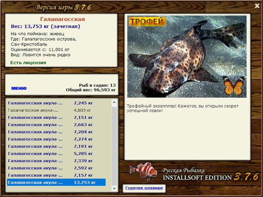Select the non-qualifying 4,603 кг shark
Viewport: 263px width, 197px height.
pos(56,110)
